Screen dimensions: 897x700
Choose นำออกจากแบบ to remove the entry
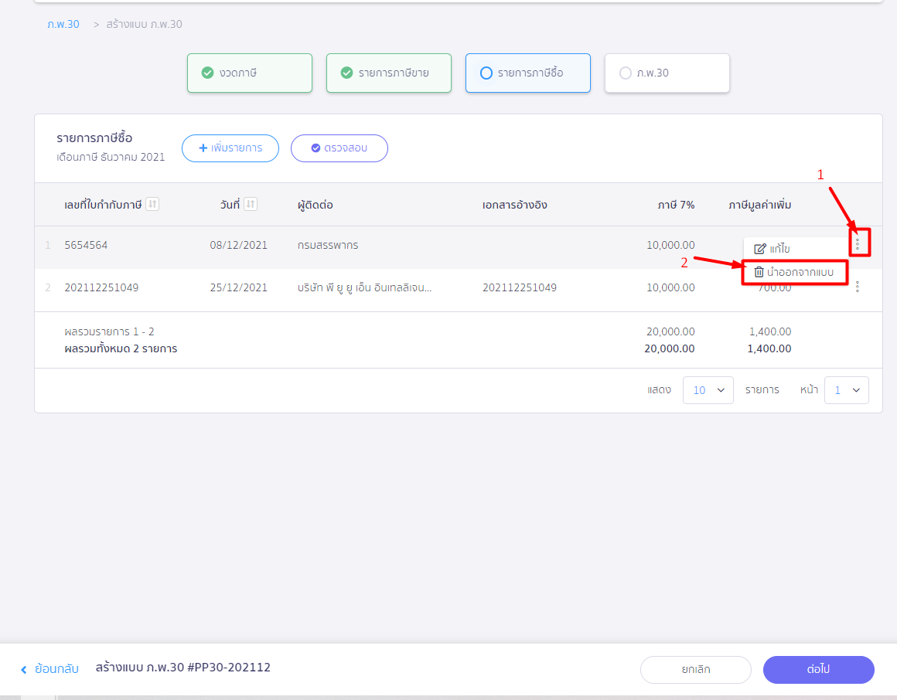tap(794, 272)
